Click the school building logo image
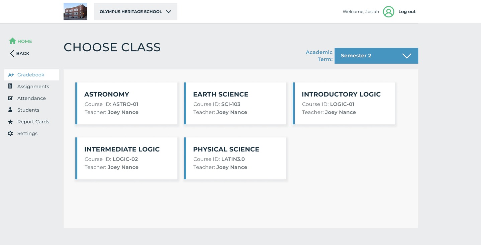Viewport: 481px width, 245px height. pyautogui.click(x=75, y=11)
